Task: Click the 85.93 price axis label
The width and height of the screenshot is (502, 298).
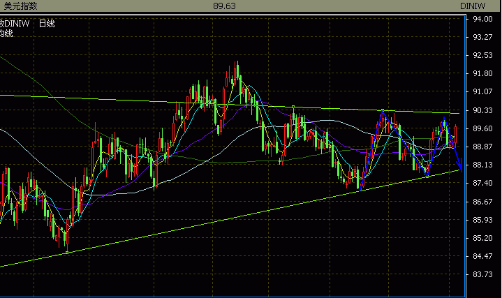Action: point(482,220)
